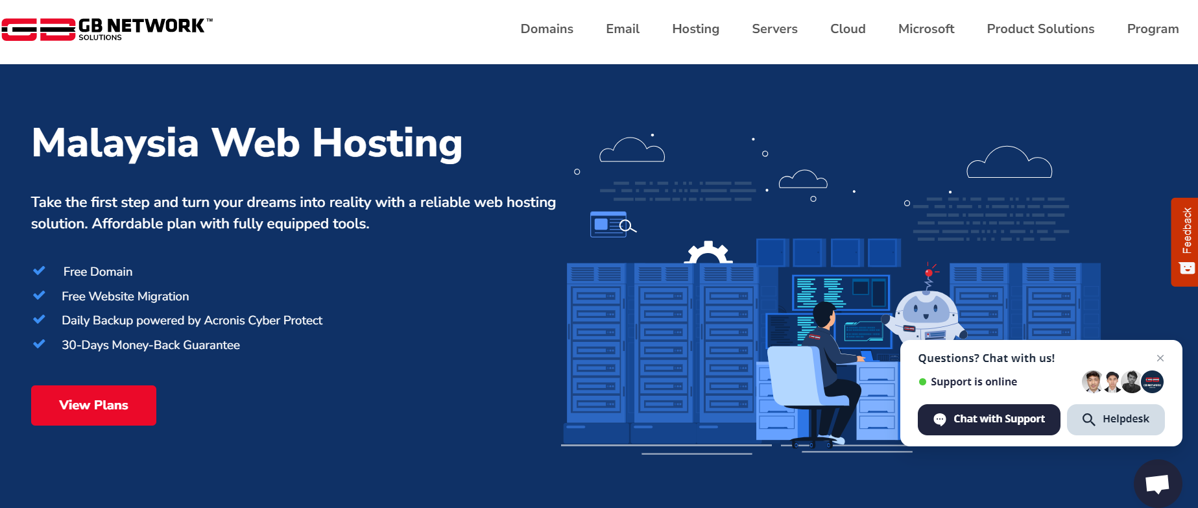Screen dimensions: 1198x508
Task: Expand the Servers menu
Action: tap(774, 29)
